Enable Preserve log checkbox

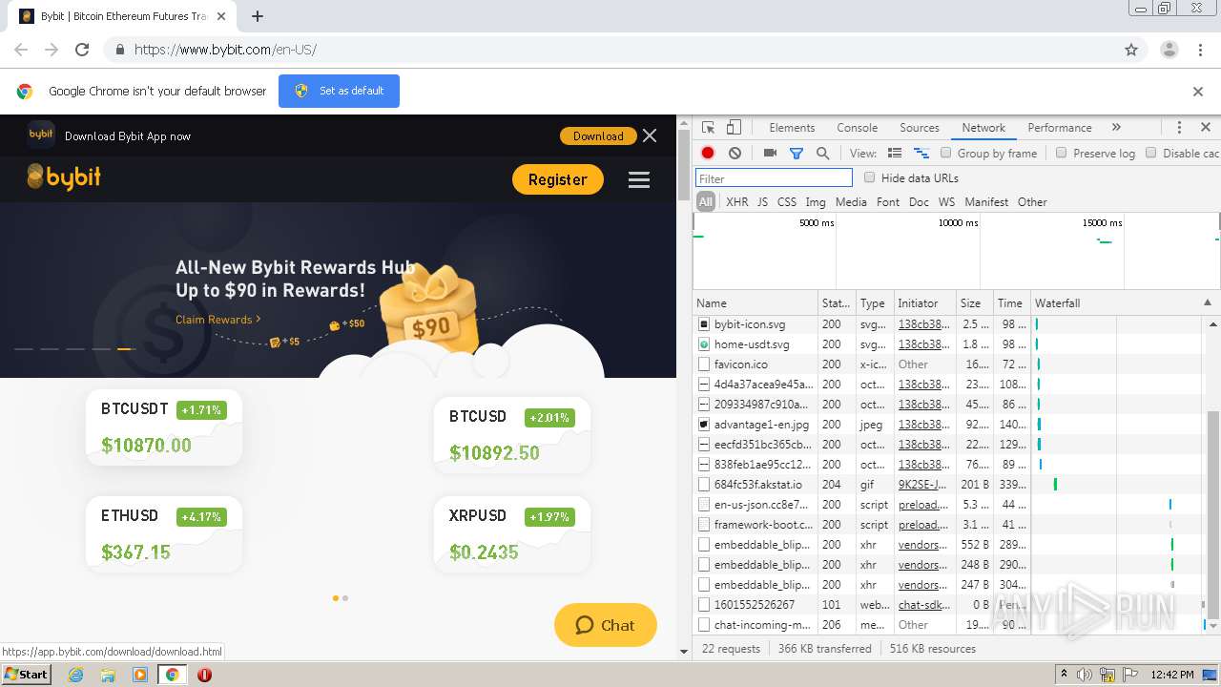pyautogui.click(x=1061, y=153)
